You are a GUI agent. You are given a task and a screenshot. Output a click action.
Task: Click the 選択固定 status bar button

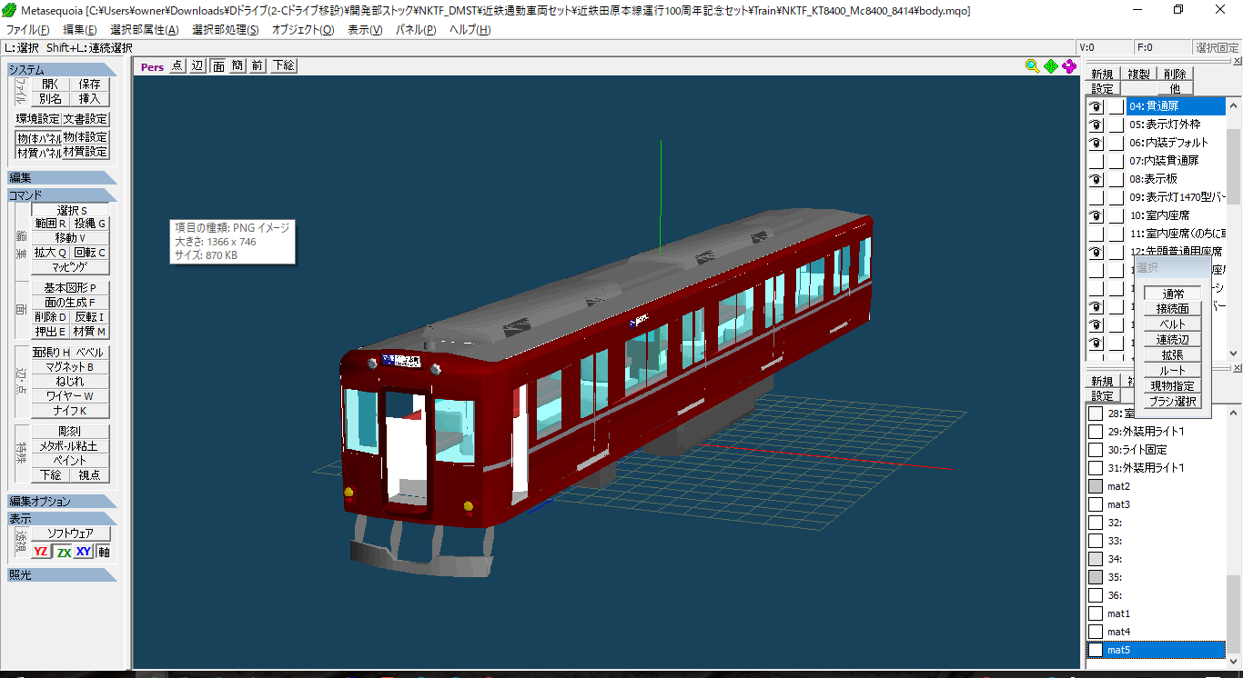pyautogui.click(x=1217, y=48)
